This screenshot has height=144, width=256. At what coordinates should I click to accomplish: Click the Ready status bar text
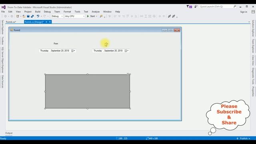3,138
